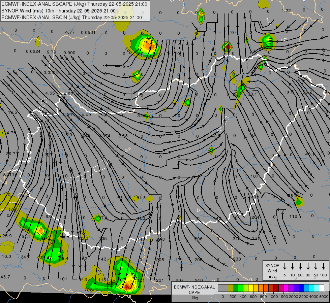The width and height of the screenshot is (330, 303).
Task: Click the SBCAPE title line in header
Action: pyautogui.click(x=74, y=4)
